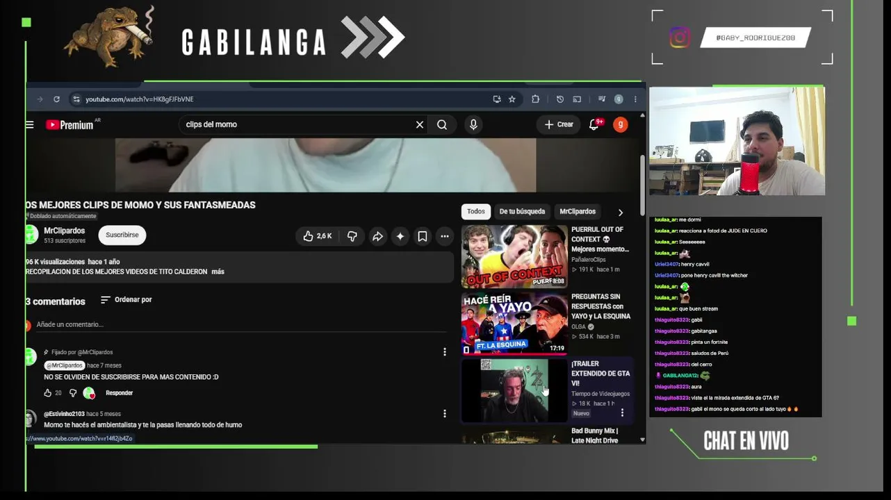Screen dimensions: 891x500
Task: Bookmark this page with the star
Action: coord(512,99)
